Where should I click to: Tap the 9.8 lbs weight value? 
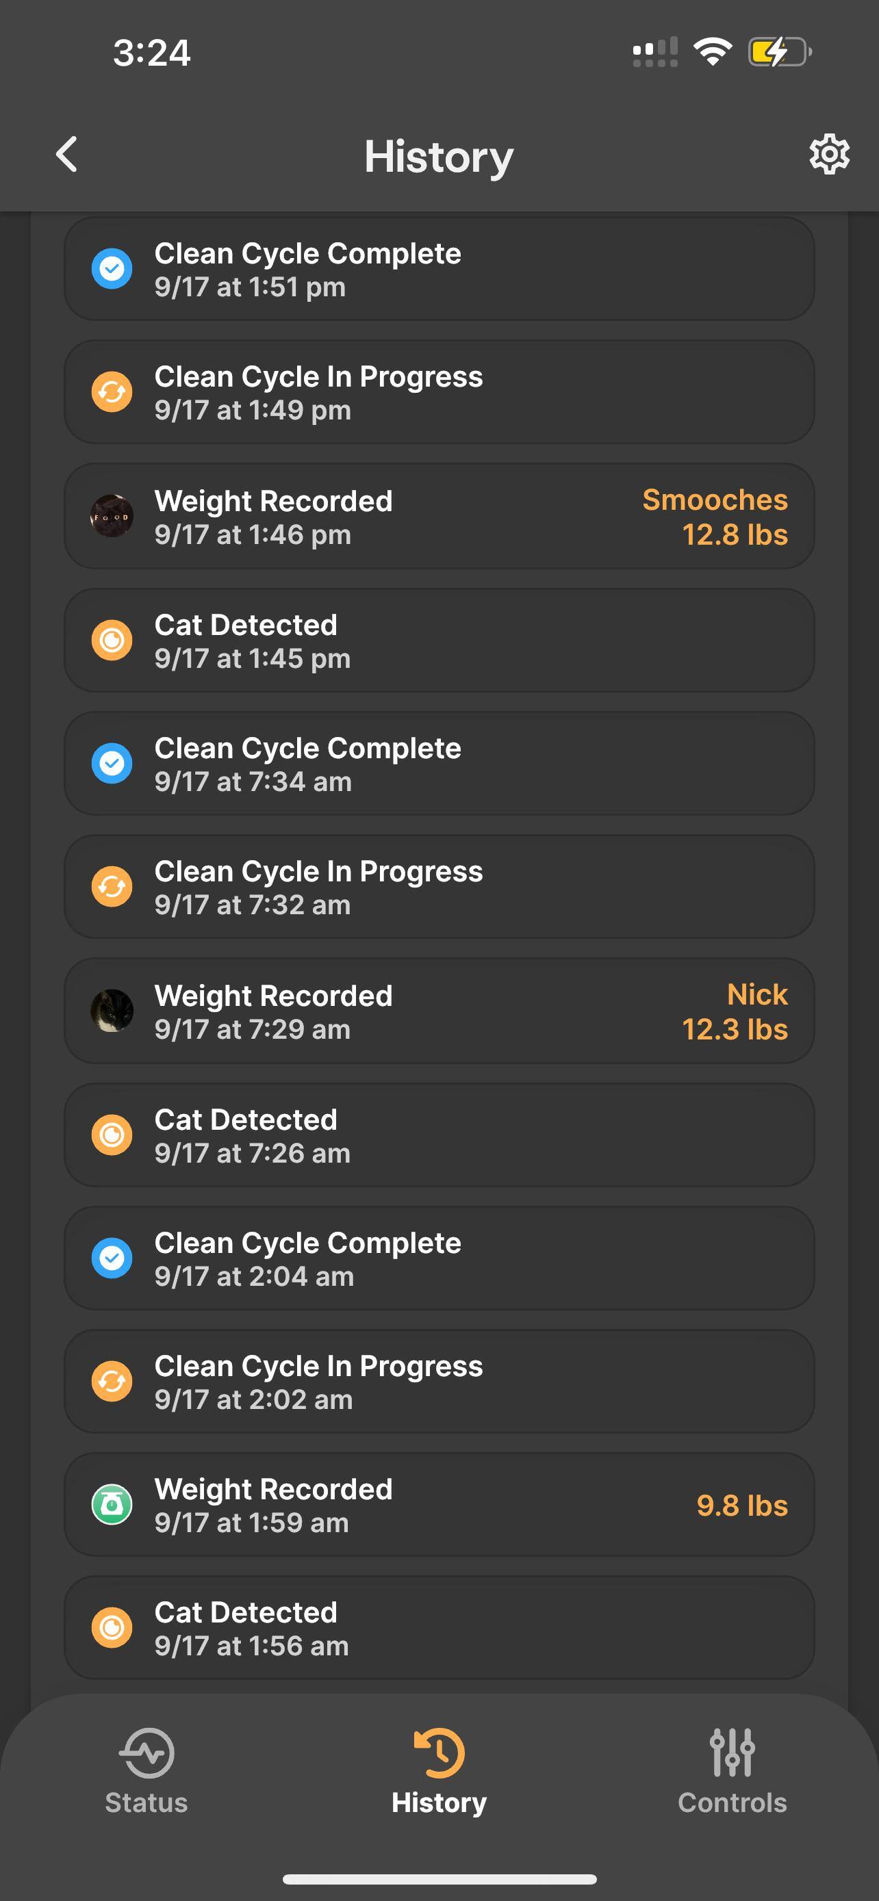tap(741, 1505)
